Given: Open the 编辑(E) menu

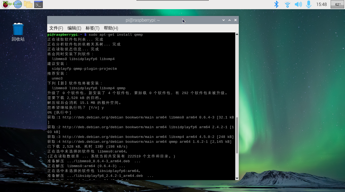Looking at the screenshot, I should pyautogui.click(x=74, y=28).
